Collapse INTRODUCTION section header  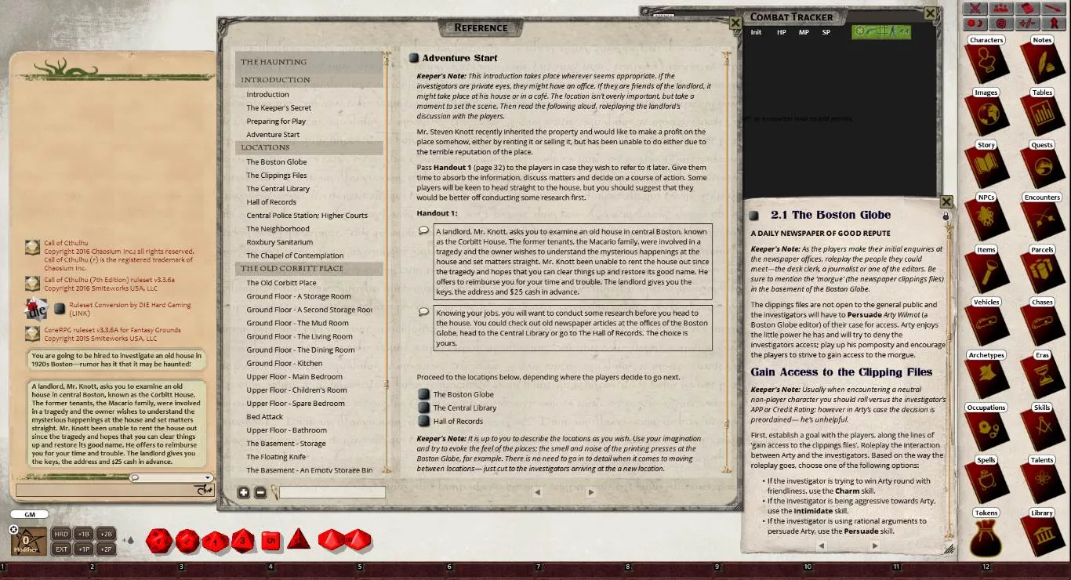point(309,80)
